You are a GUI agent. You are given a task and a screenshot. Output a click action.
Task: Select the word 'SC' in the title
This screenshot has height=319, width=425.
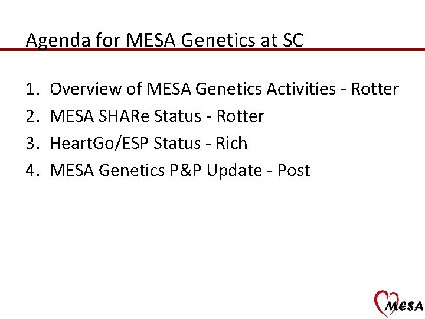pos(293,40)
